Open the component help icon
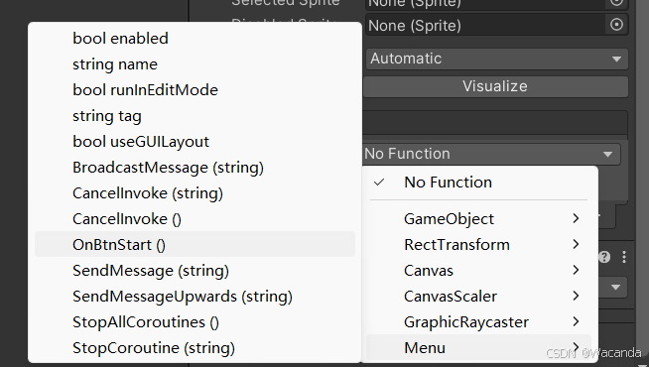The width and height of the screenshot is (649, 367). point(604,257)
